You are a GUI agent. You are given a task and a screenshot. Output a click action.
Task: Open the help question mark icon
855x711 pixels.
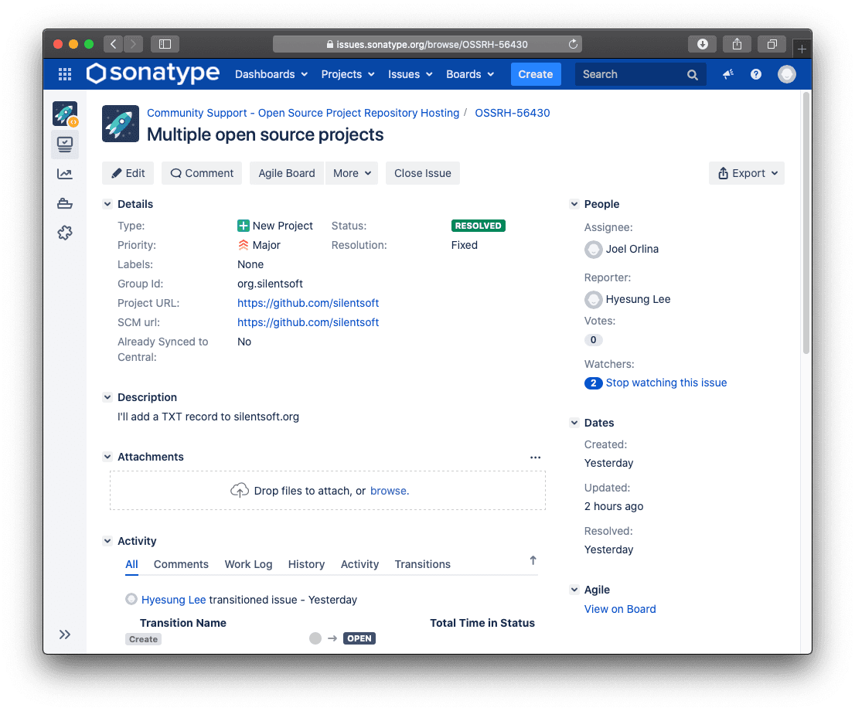(756, 74)
